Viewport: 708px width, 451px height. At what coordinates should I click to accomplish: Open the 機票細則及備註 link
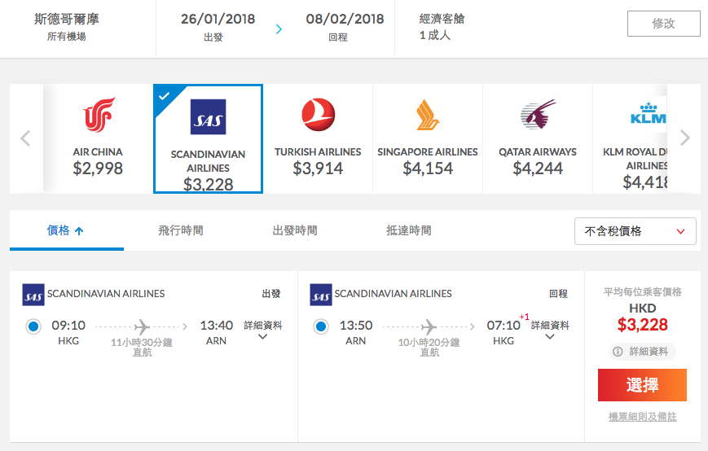tap(642, 417)
